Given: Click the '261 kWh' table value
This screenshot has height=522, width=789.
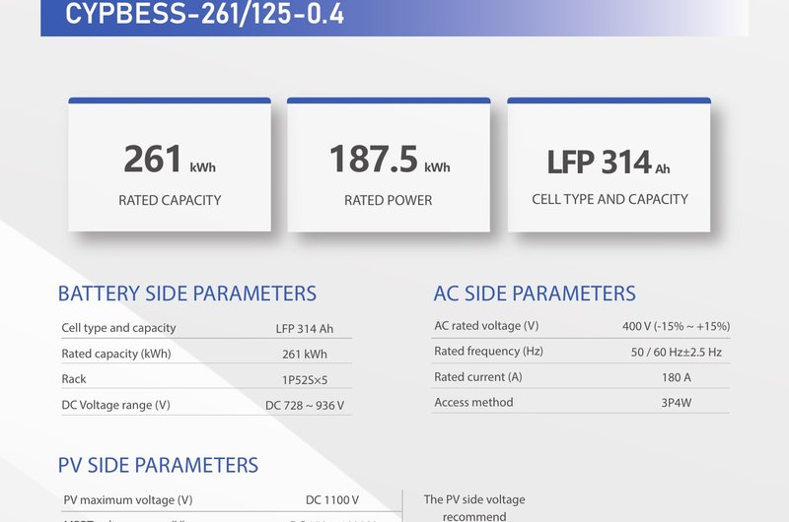Looking at the screenshot, I should coord(305,355).
